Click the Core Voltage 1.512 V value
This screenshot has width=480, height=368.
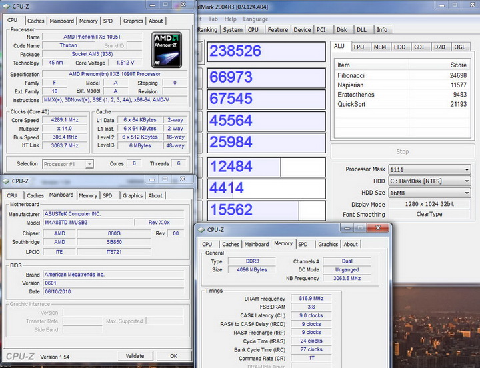click(x=125, y=63)
